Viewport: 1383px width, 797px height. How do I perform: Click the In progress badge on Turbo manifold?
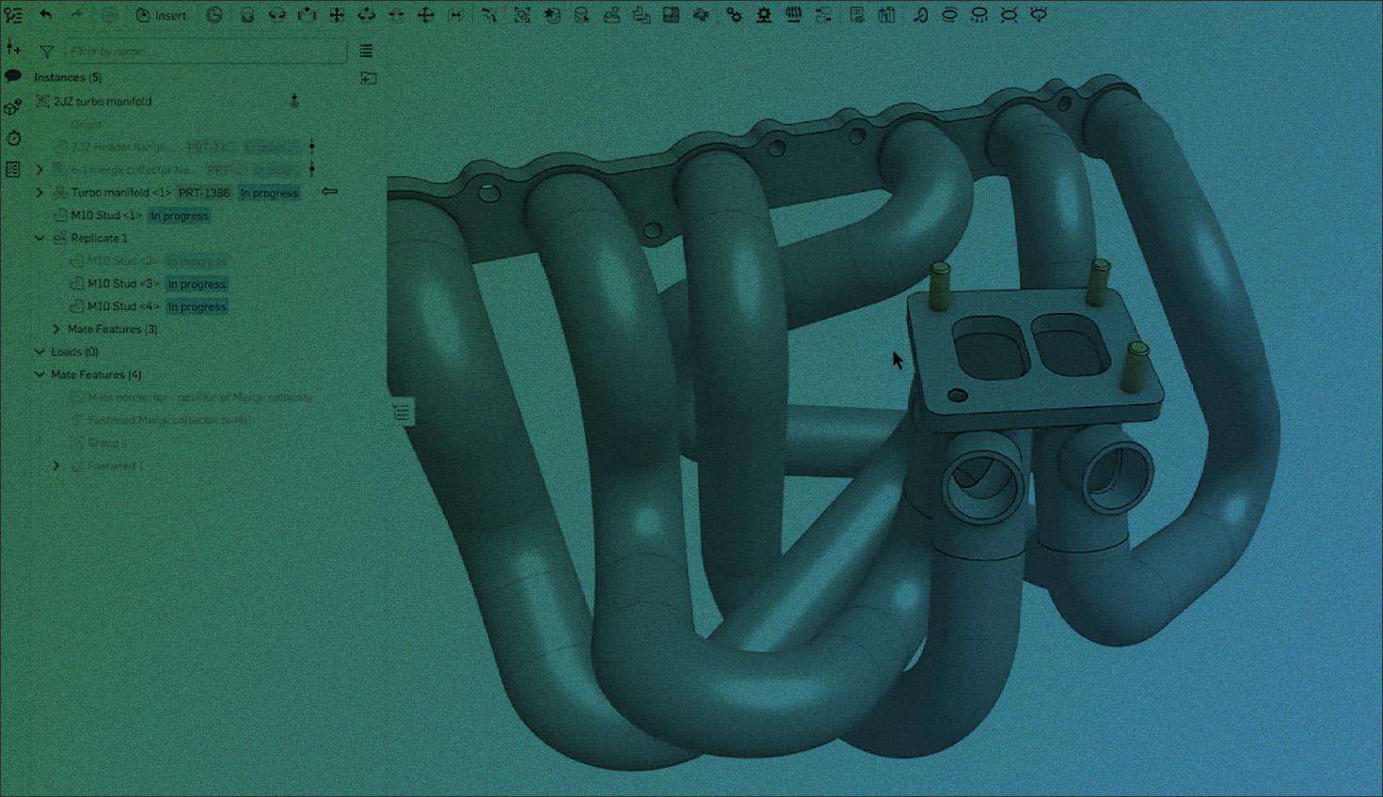268,193
